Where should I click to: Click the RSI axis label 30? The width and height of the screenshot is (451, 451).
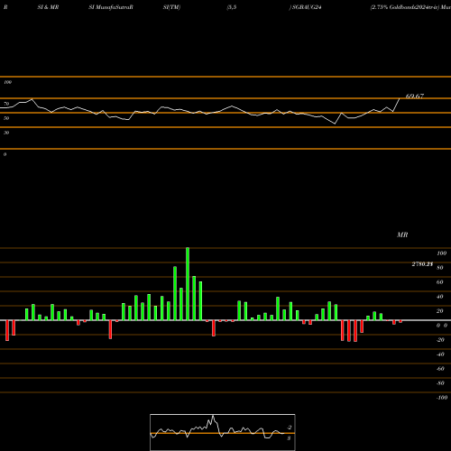click(x=6, y=133)
